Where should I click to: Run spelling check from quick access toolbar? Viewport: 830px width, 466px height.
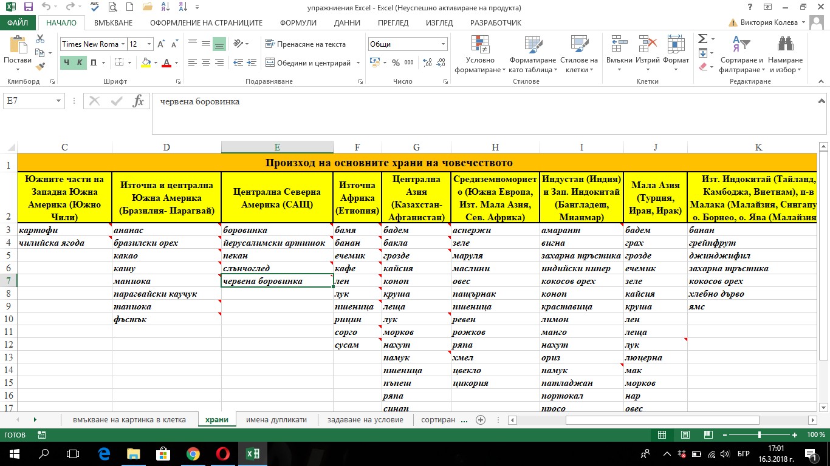[x=94, y=8]
